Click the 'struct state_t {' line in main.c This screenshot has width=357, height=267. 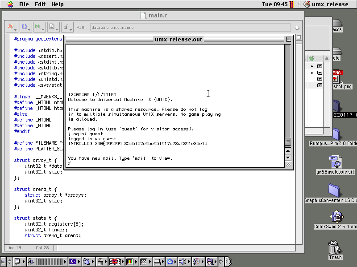35,218
